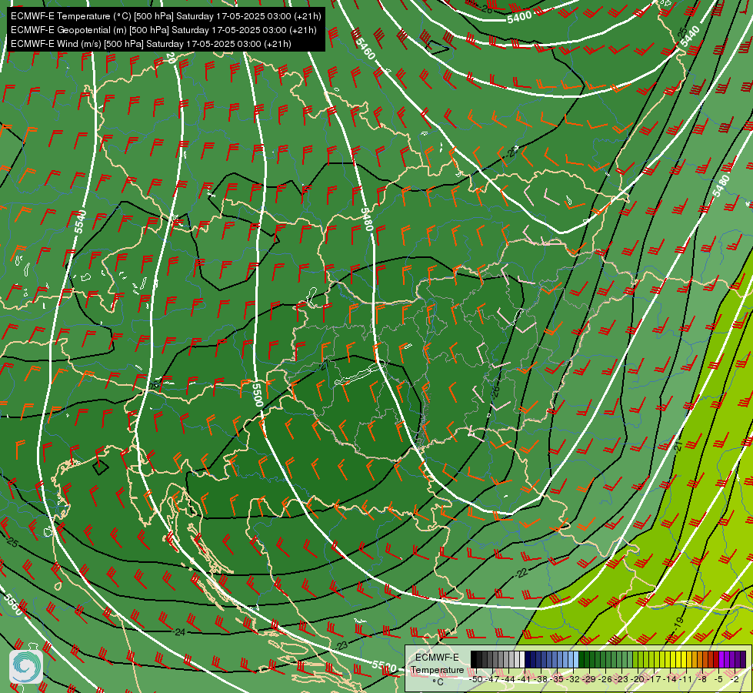Click the -17 value on the legend scale
Viewport: 753px width, 693px height.
[654, 680]
